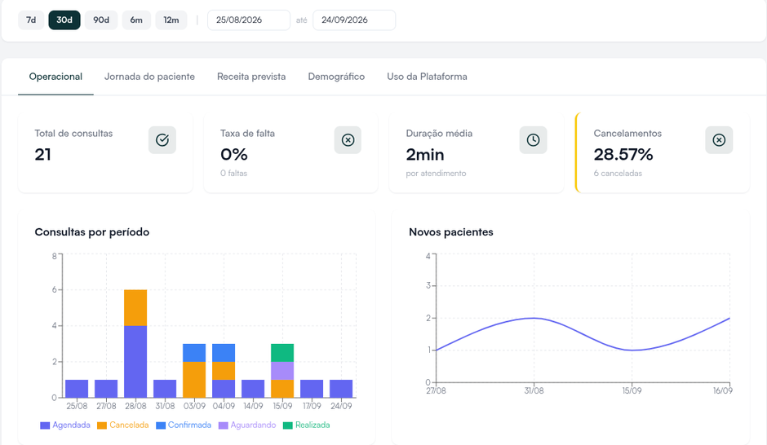
Task: Edit the start date field 25/08/2026
Action: click(x=249, y=20)
